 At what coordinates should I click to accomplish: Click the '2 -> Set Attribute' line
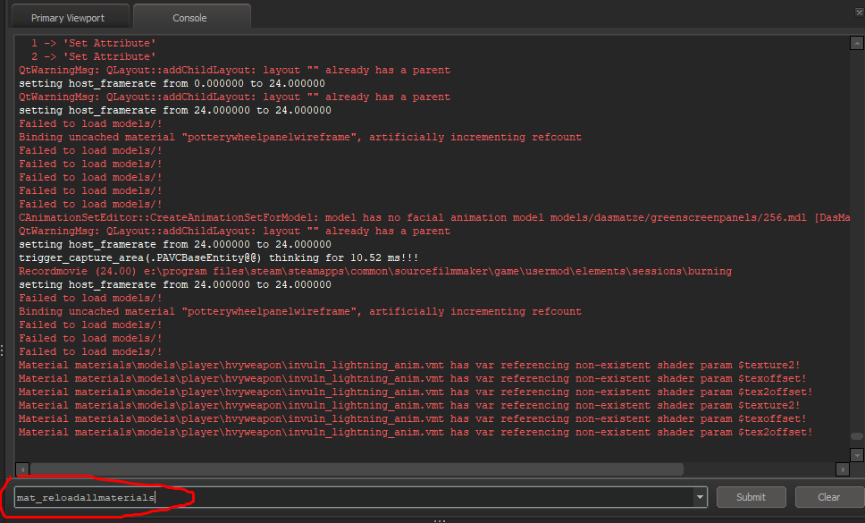coord(93,56)
